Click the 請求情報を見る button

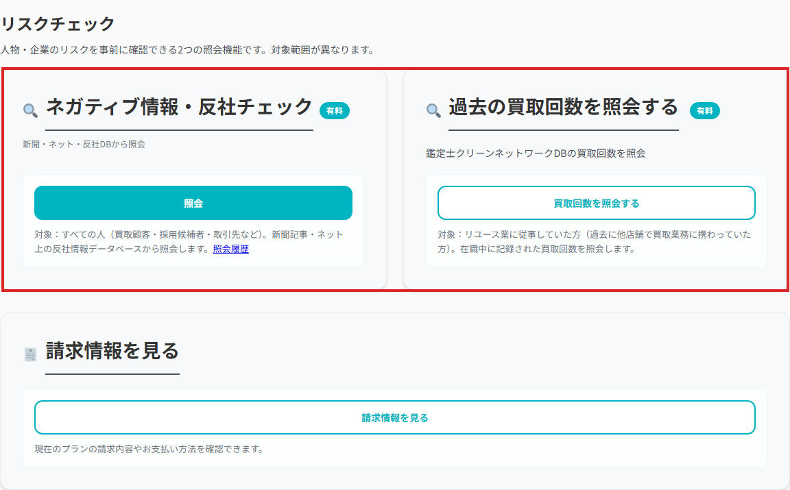click(x=394, y=417)
